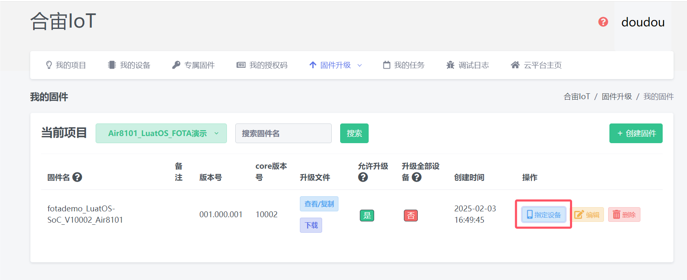Image resolution: width=687 pixels, height=280 pixels.
Task: Open the 我的设备 menu item
Action: [x=129, y=65]
